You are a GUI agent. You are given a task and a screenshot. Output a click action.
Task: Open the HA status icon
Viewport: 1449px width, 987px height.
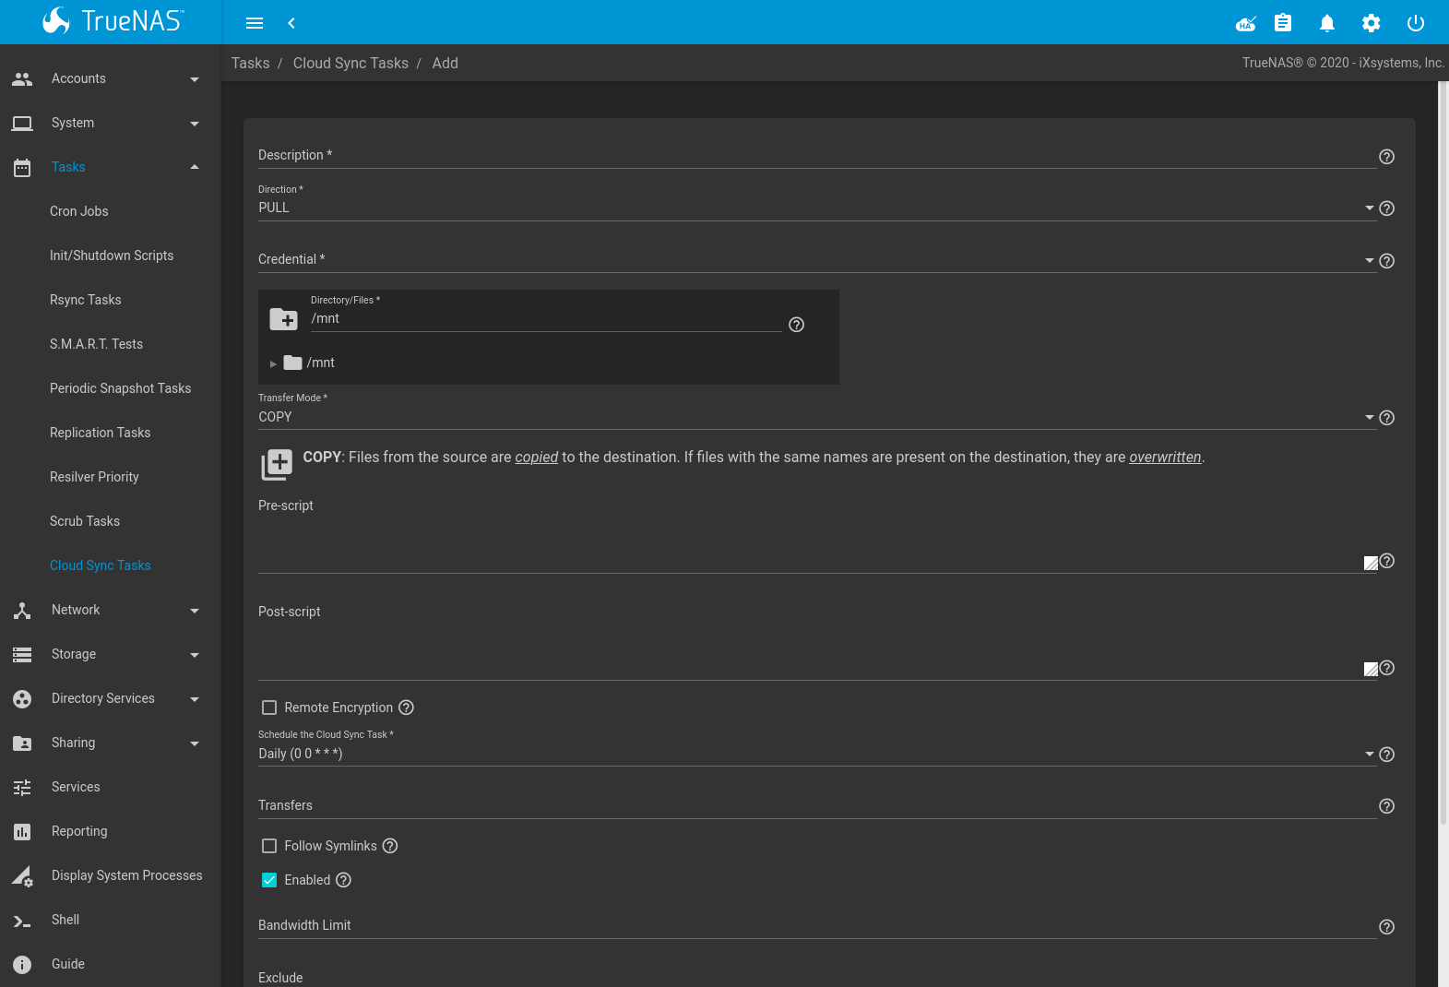(x=1246, y=23)
